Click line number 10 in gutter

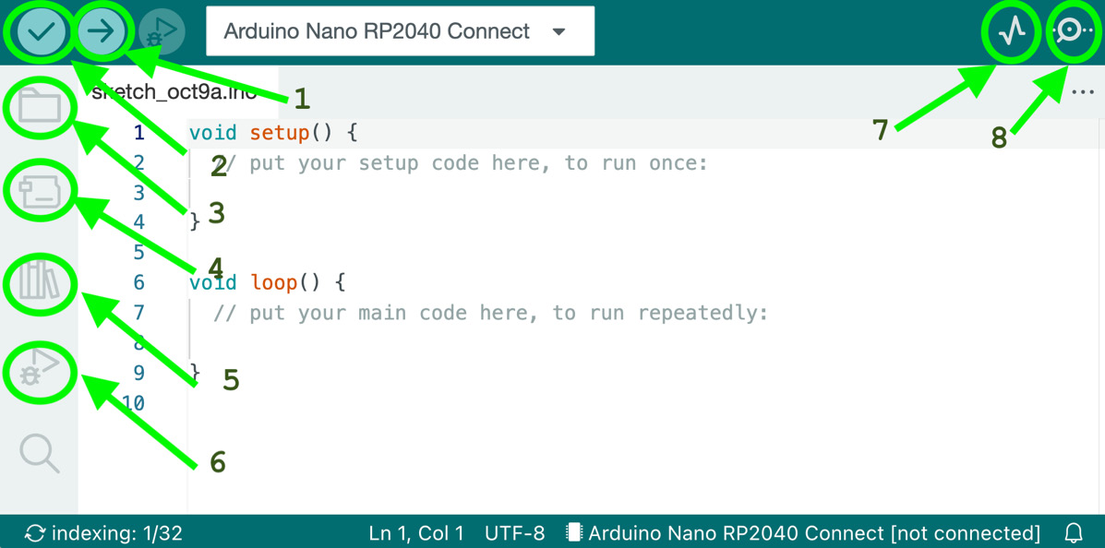point(134,403)
